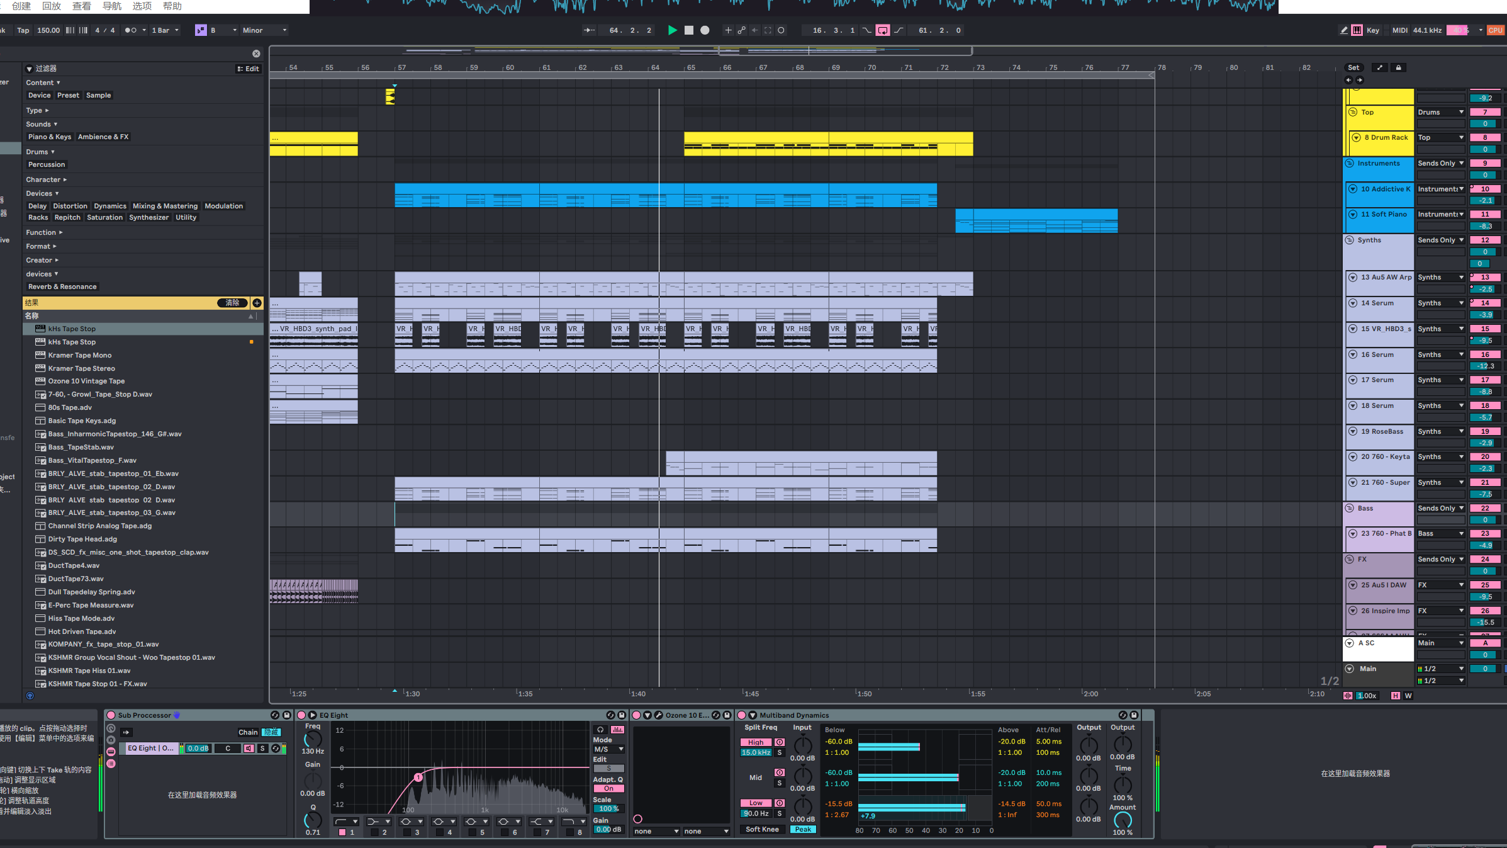This screenshot has width=1507, height=848.
Task: Click the Lock Envelopes padlock icon
Action: click(x=1398, y=67)
